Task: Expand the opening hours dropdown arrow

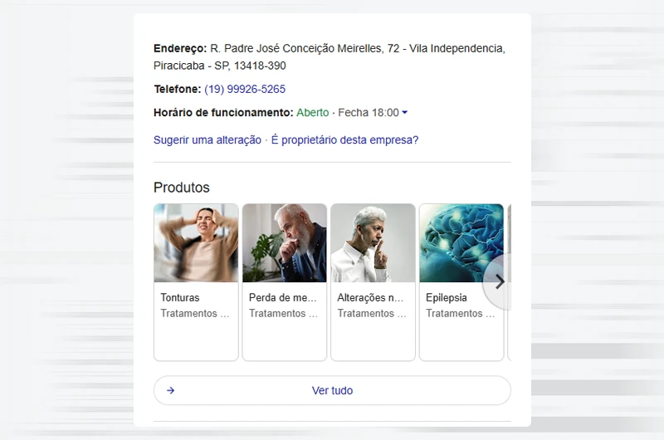Action: (404, 113)
